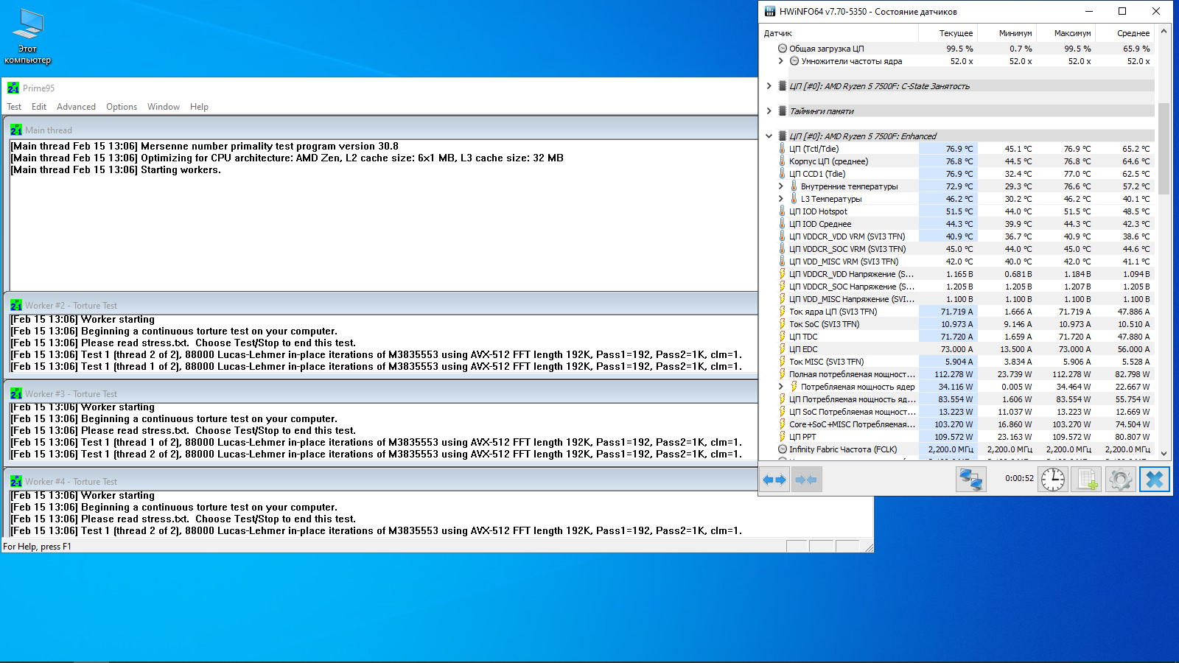Open the Edit menu in Prime95
Screen dimensions: 1179x663
(39, 107)
